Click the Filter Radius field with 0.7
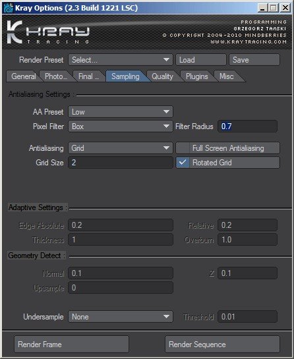This screenshot has width=294, height=359. 247,126
